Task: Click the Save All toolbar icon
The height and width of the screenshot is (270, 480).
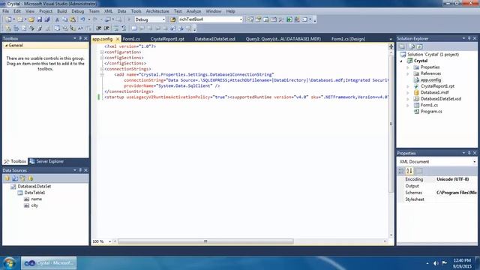Action: pyautogui.click(x=47, y=19)
